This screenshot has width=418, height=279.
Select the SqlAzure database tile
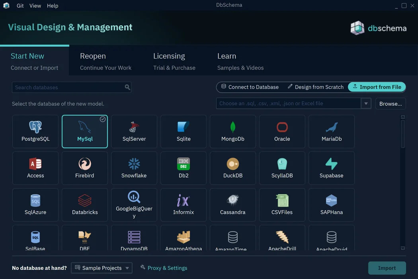tap(35, 205)
